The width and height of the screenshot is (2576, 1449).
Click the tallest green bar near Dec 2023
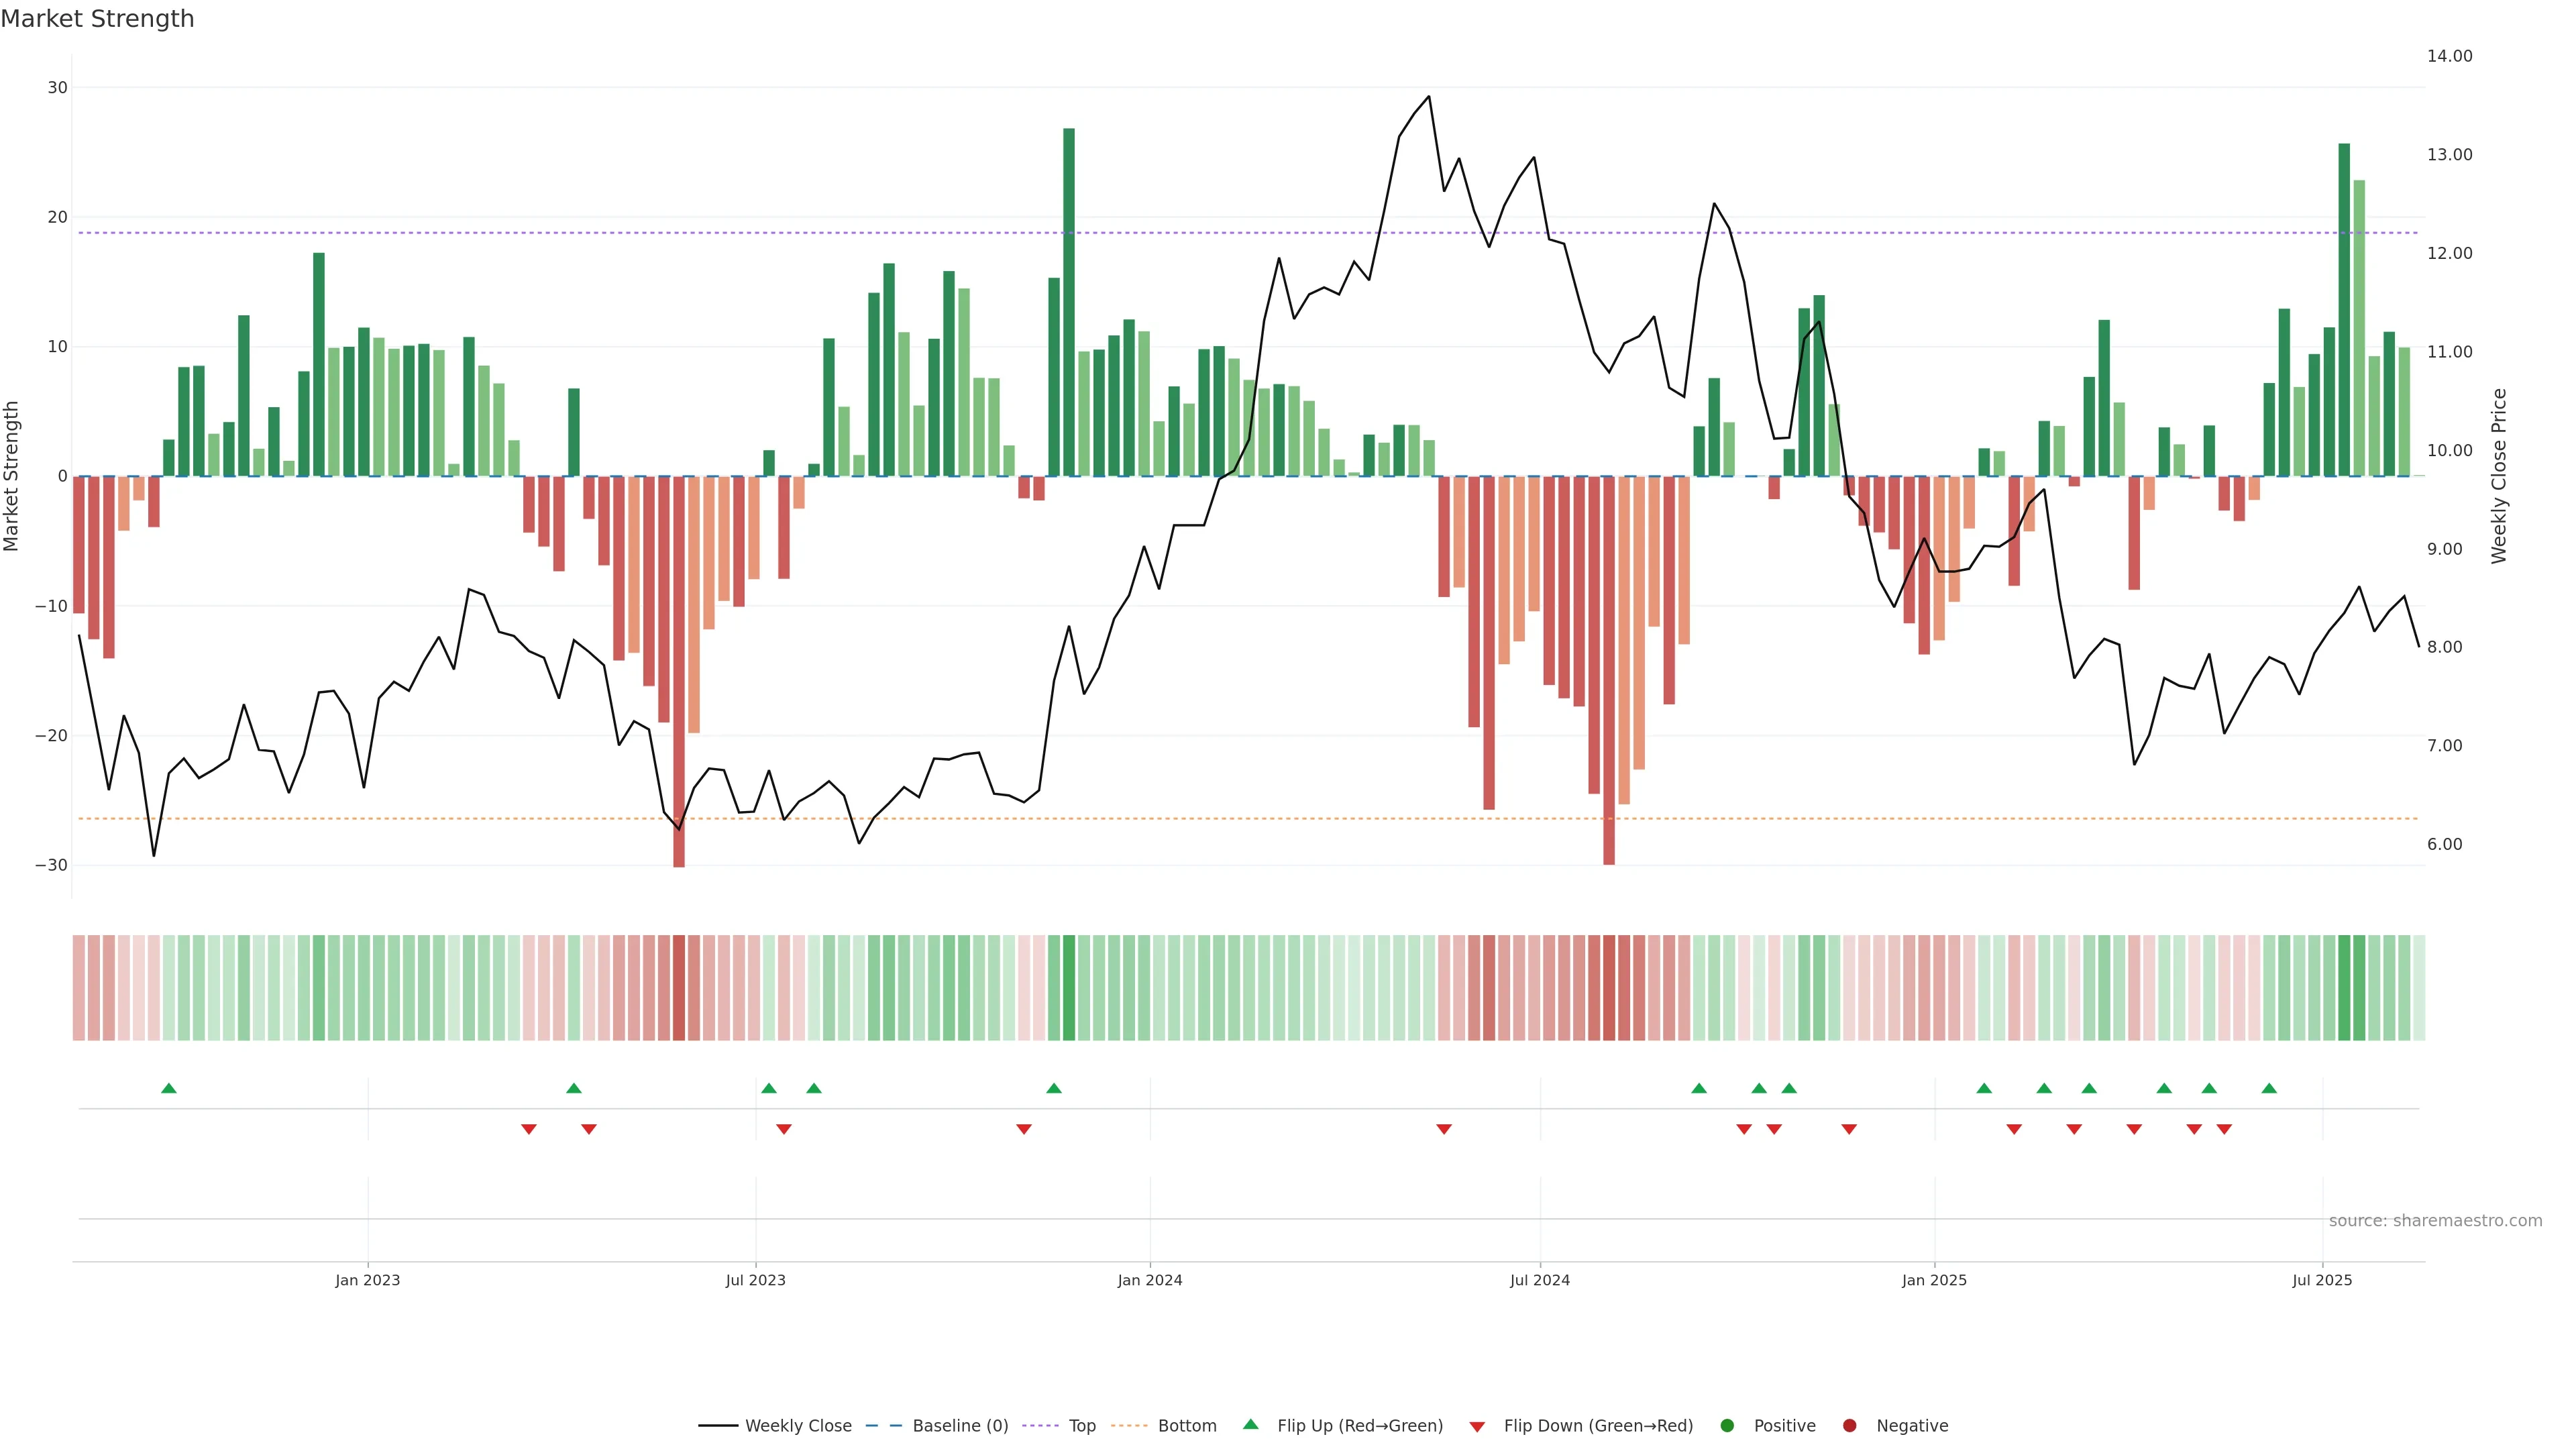[1069, 300]
